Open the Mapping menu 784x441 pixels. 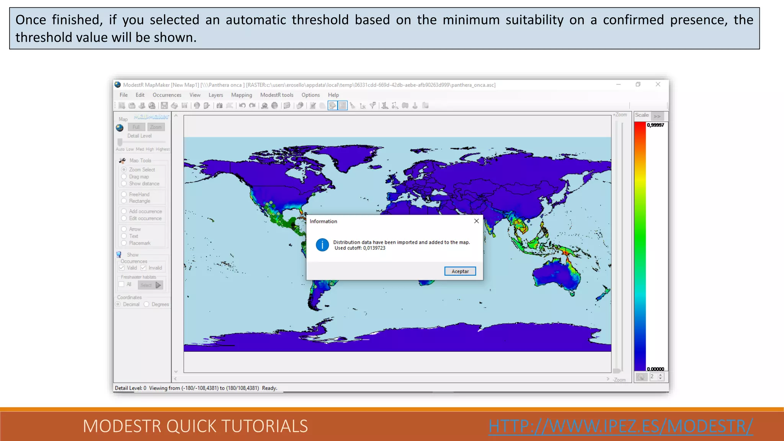(x=242, y=95)
